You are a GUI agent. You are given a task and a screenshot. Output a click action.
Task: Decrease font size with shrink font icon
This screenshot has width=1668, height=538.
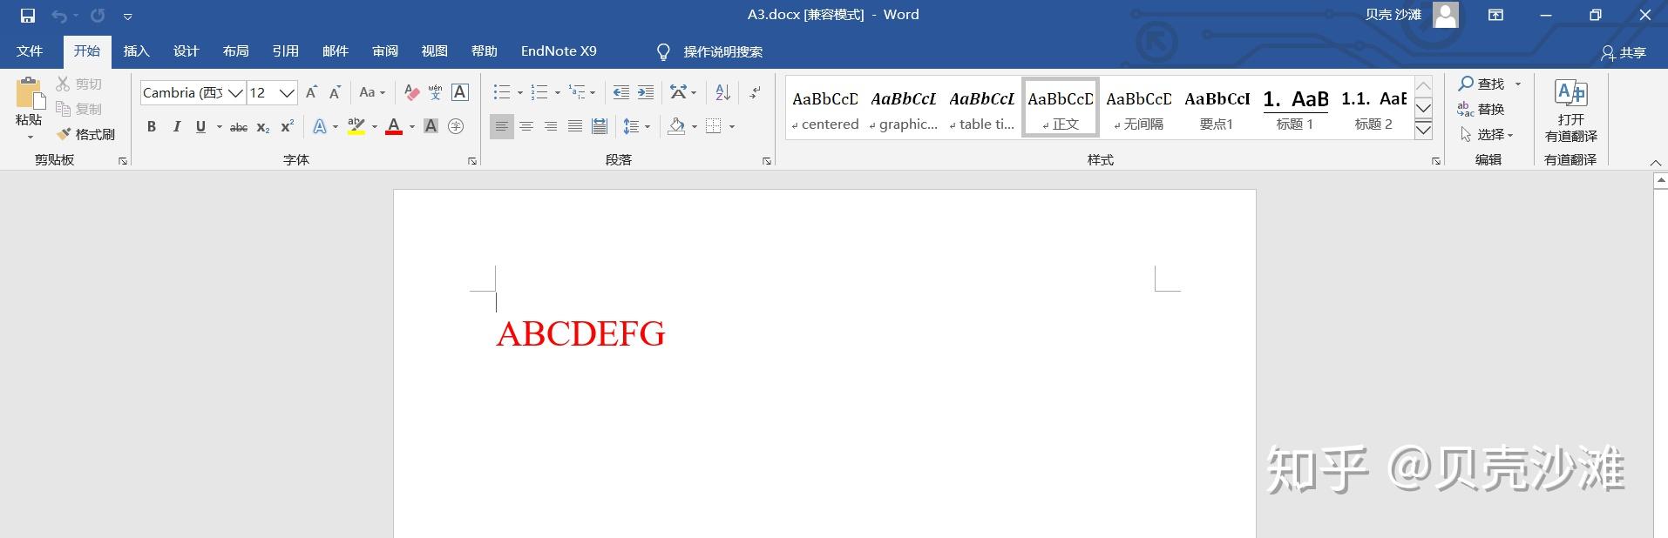click(335, 92)
